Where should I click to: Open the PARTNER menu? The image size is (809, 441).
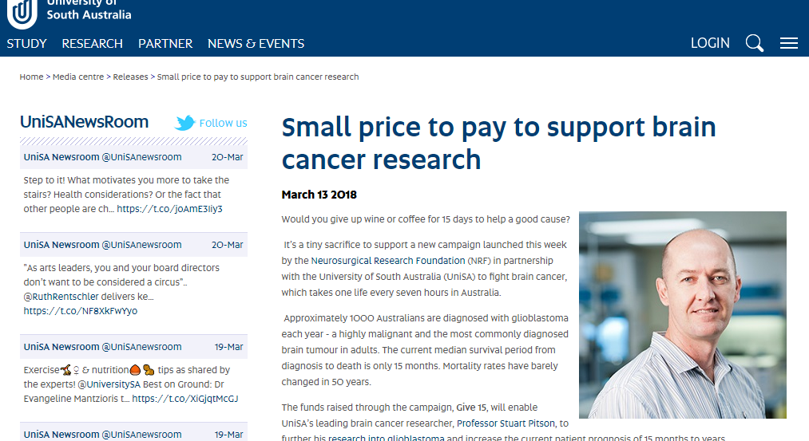(165, 44)
